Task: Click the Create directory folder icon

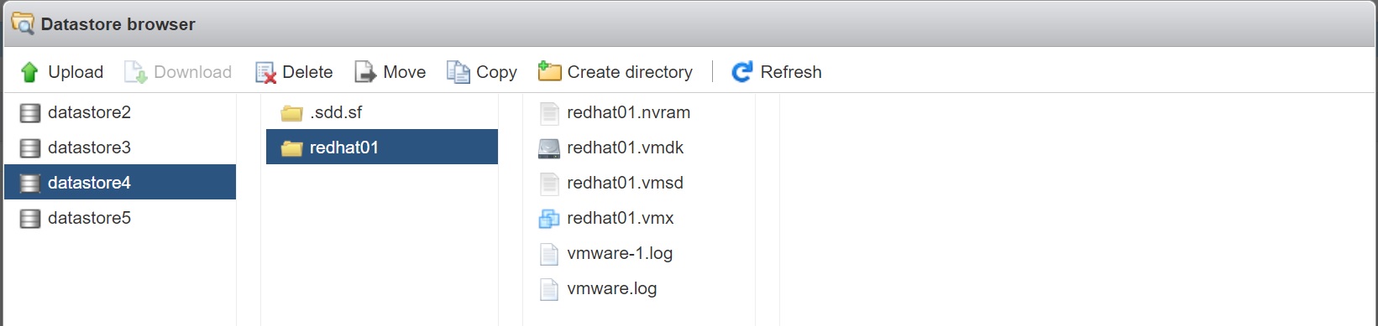Action: 549,71
